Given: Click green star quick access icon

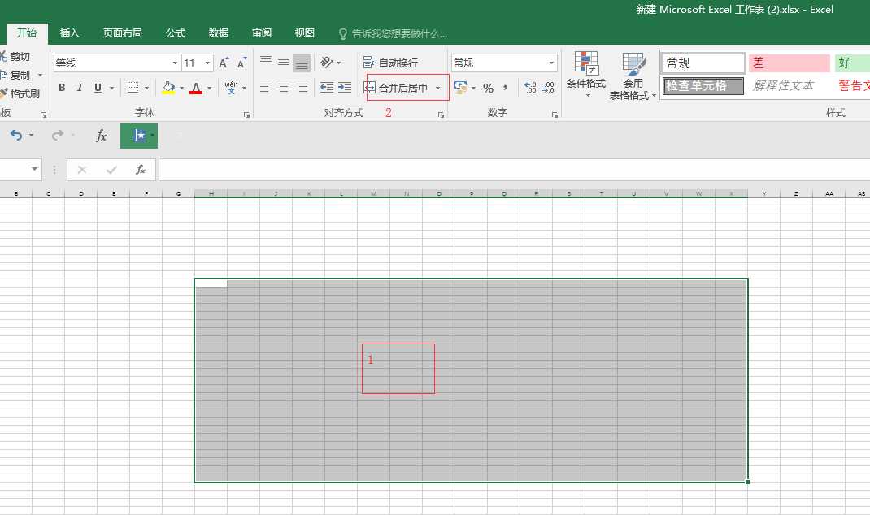Looking at the screenshot, I should (x=139, y=136).
